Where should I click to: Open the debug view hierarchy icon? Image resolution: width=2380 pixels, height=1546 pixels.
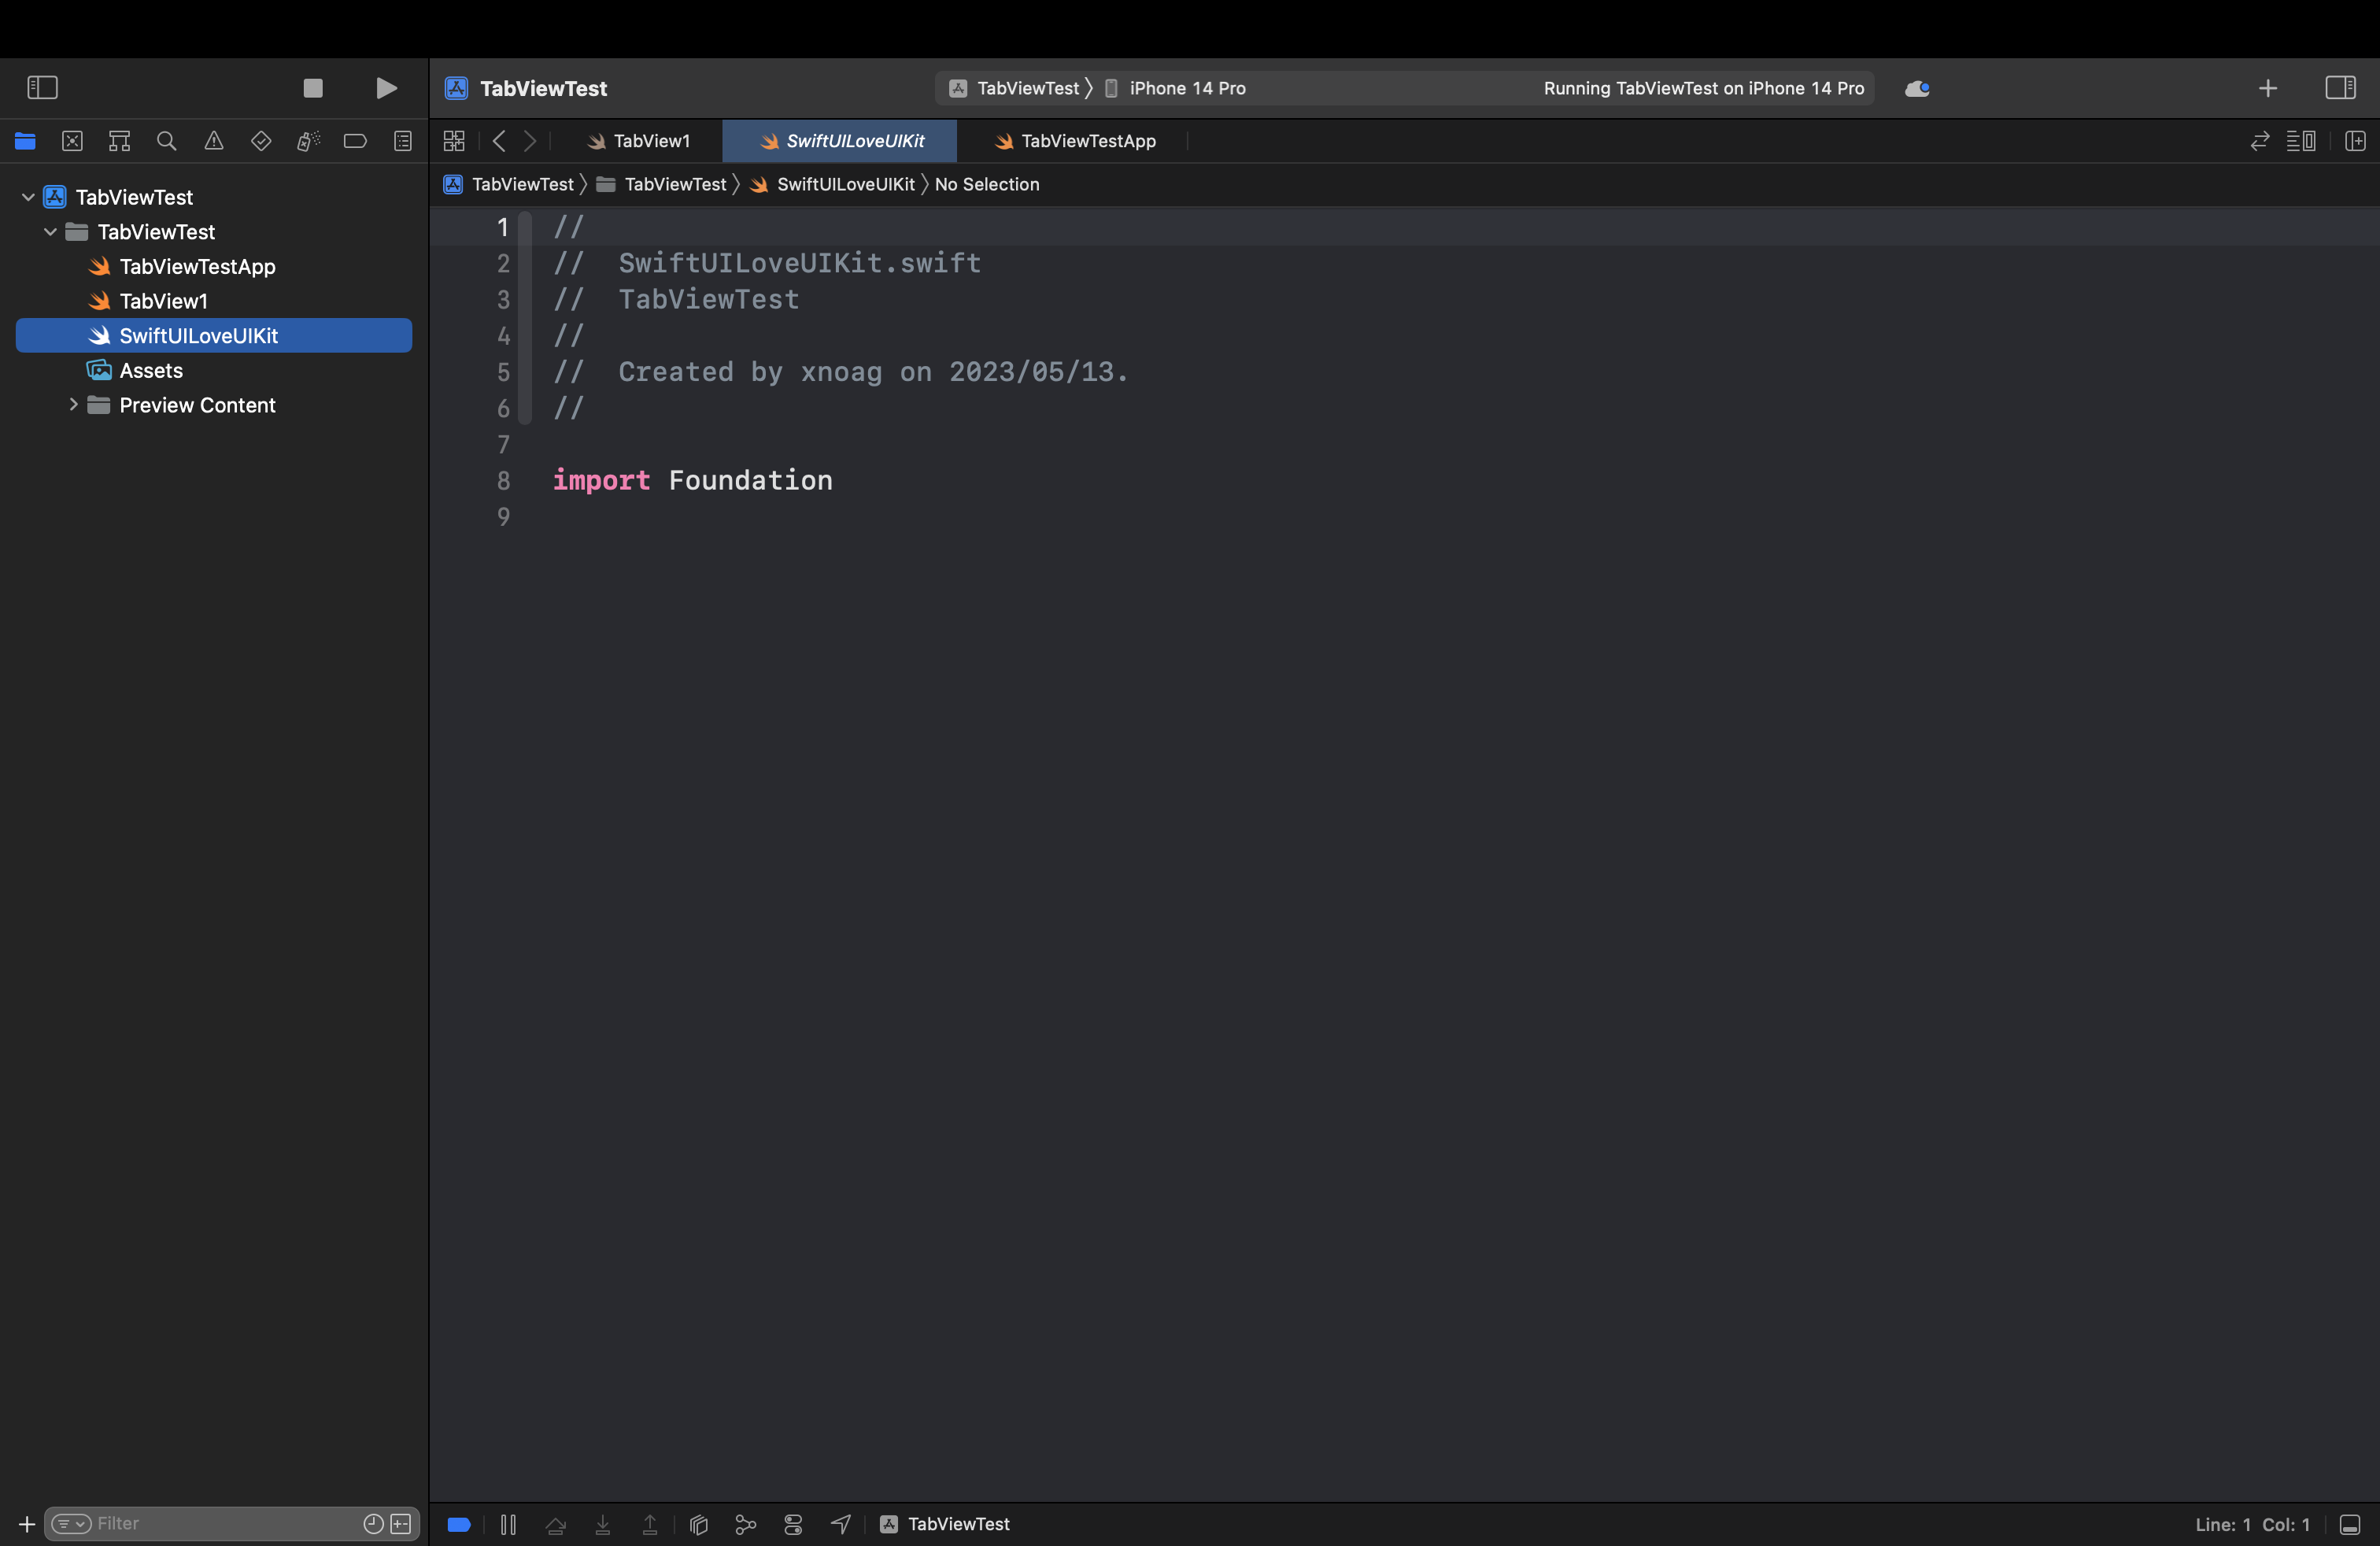[x=699, y=1524]
